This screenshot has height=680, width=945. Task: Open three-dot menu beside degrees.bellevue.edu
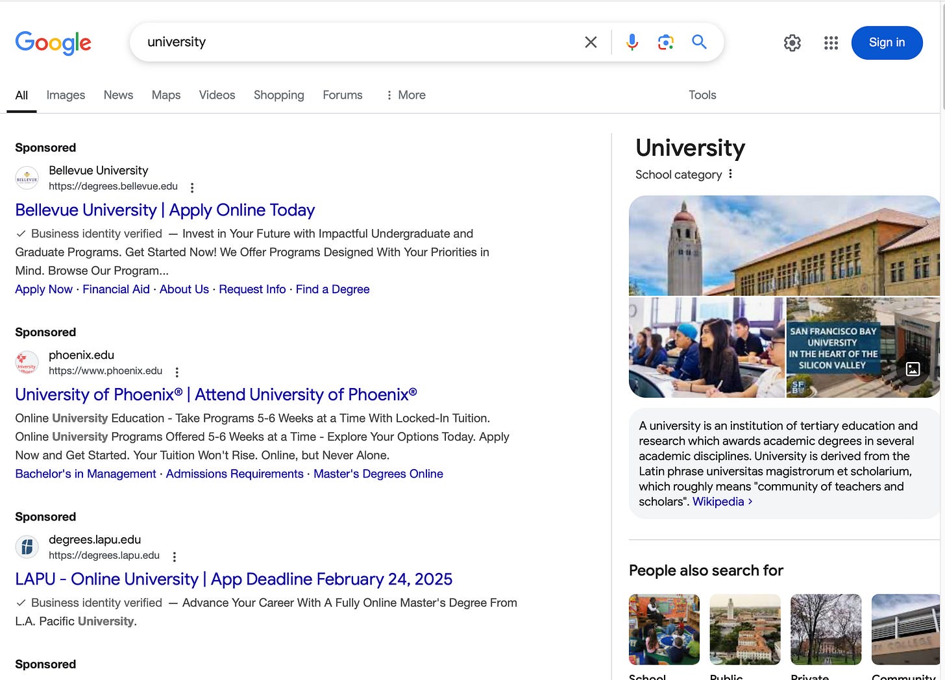pos(192,188)
